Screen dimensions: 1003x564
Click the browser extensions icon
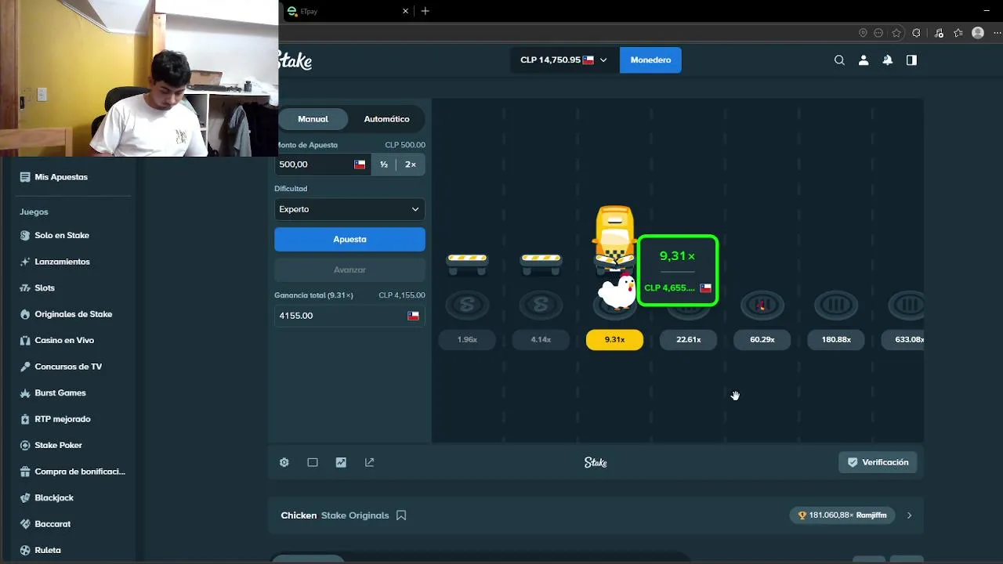(x=916, y=33)
